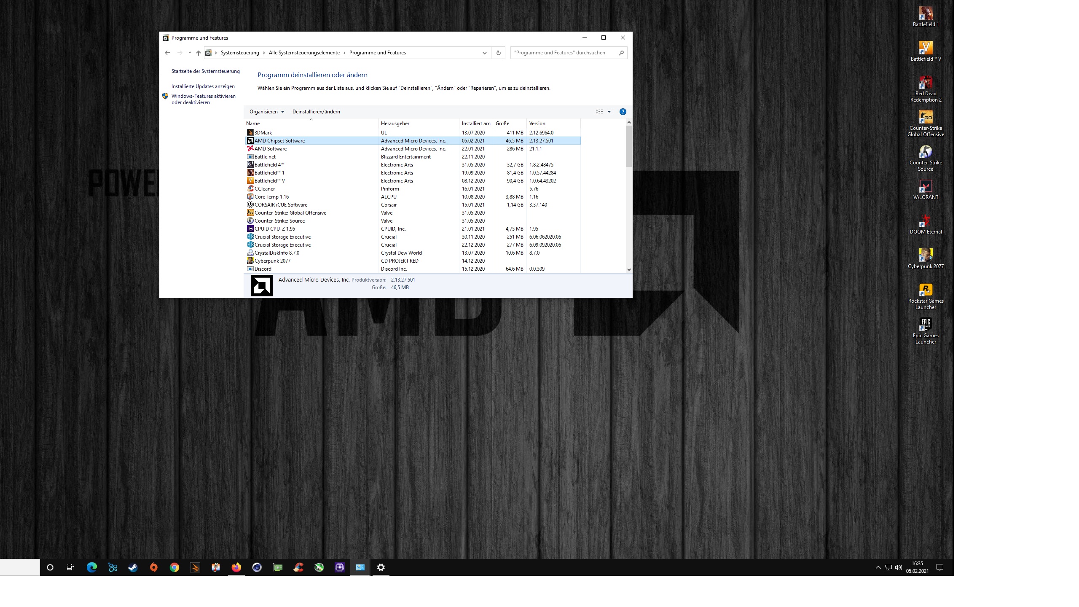Select the Battlefield V desktop shortcut
This screenshot has width=1079, height=607.
point(926,51)
